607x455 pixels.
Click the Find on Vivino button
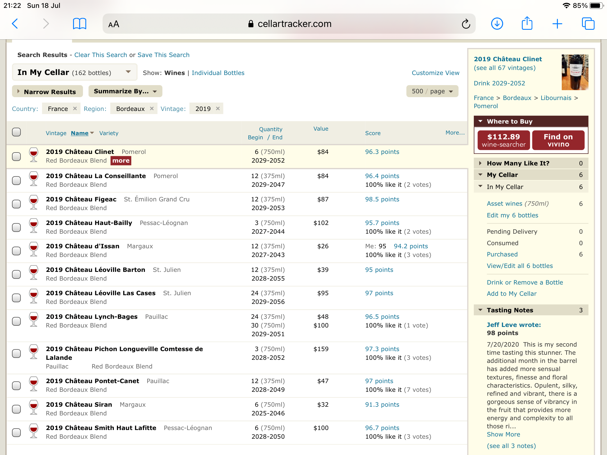point(558,140)
